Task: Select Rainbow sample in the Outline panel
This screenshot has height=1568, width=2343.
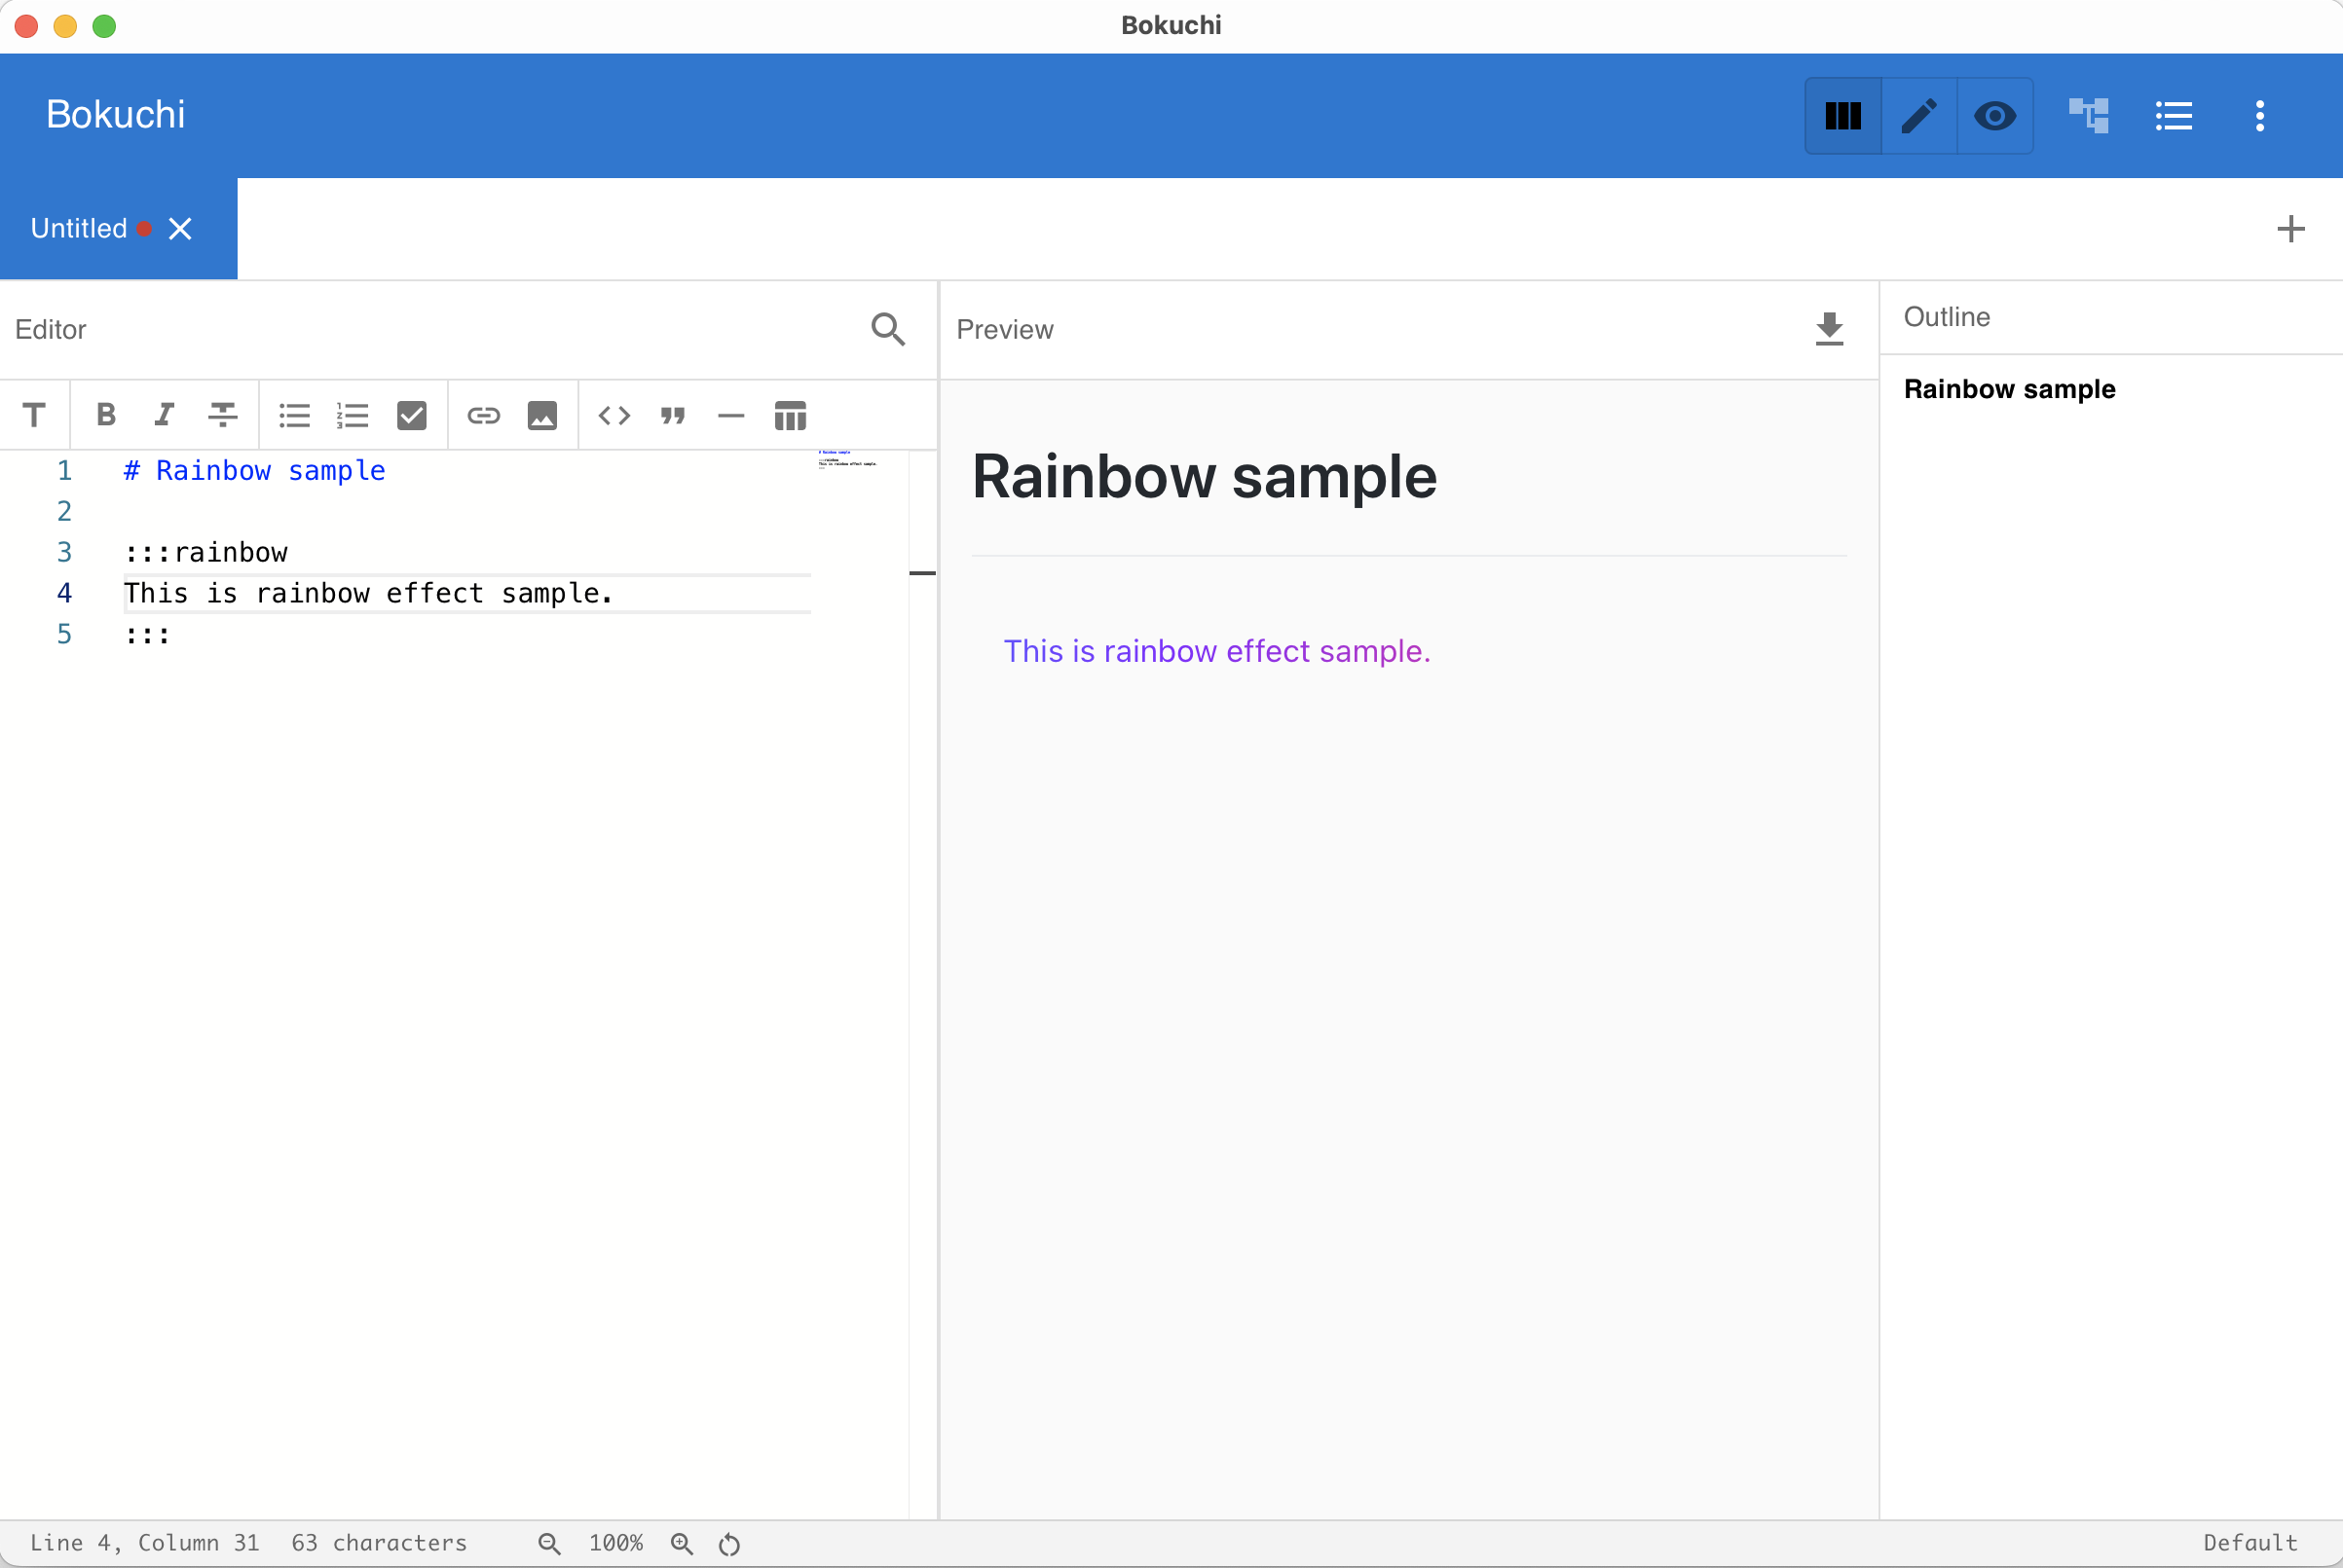Action: click(2010, 389)
